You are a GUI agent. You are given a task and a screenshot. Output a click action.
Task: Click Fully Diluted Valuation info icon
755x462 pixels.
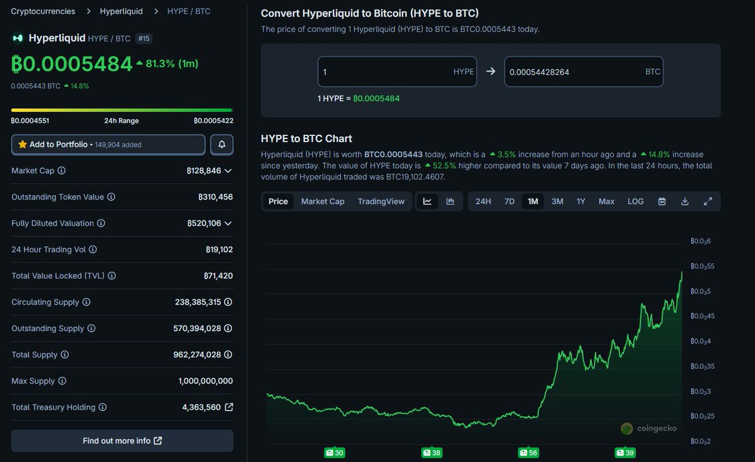click(x=101, y=223)
